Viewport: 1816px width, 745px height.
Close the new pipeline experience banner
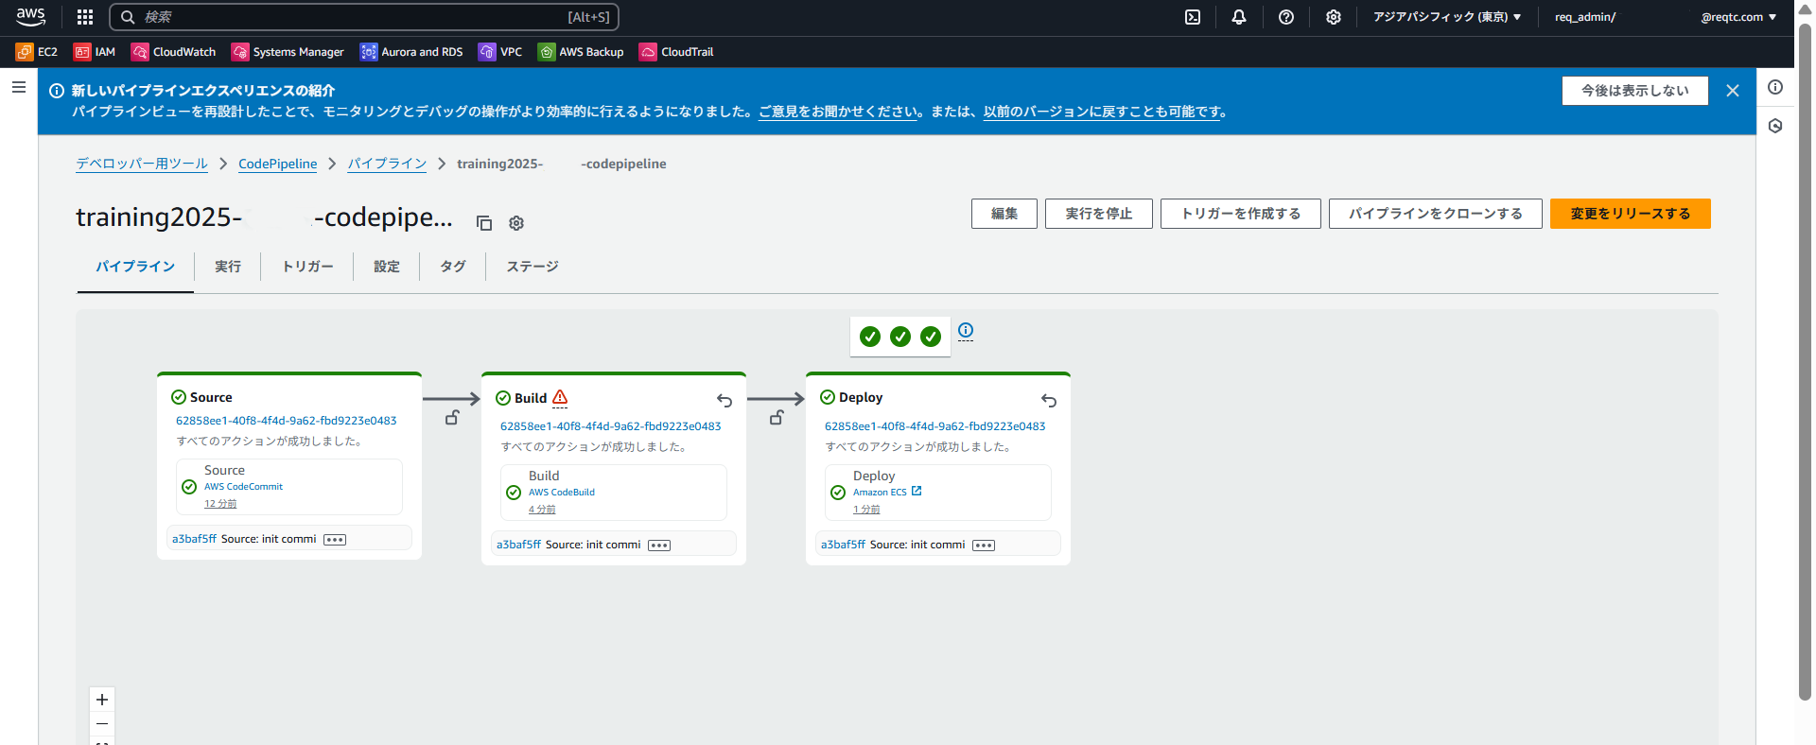[1733, 91]
